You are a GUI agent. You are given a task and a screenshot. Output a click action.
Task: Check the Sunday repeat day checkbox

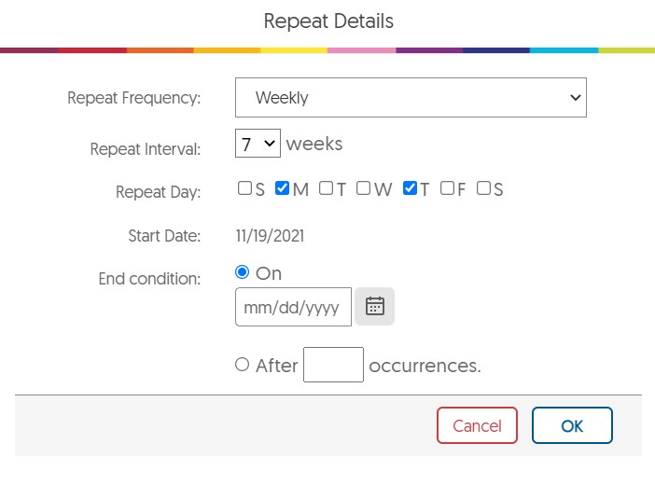[x=244, y=188]
